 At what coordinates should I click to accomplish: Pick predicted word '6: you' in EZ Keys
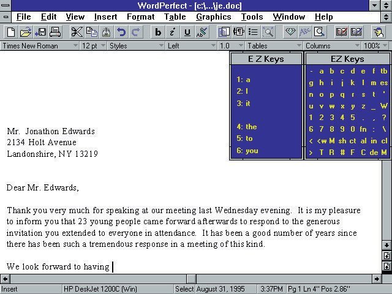(x=247, y=151)
